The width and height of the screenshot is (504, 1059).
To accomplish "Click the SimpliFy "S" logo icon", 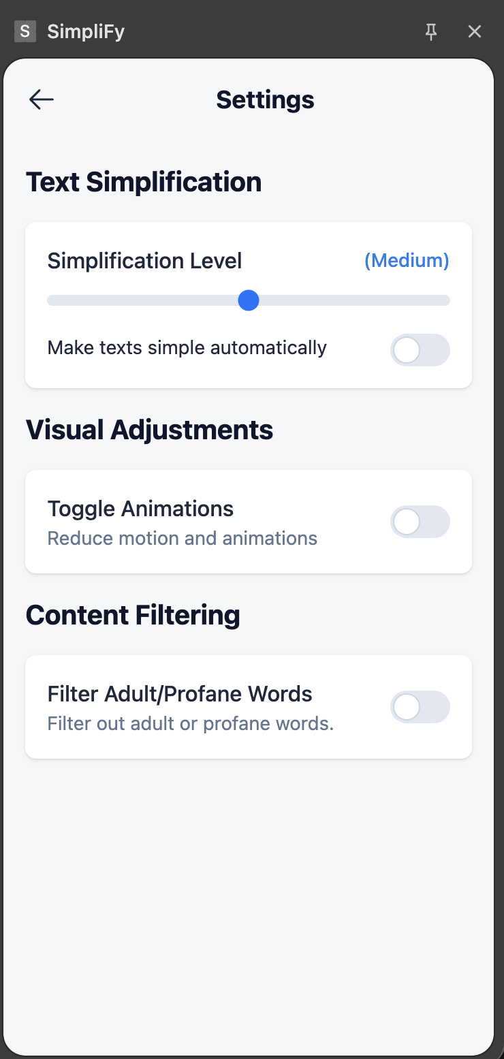I will click(25, 31).
